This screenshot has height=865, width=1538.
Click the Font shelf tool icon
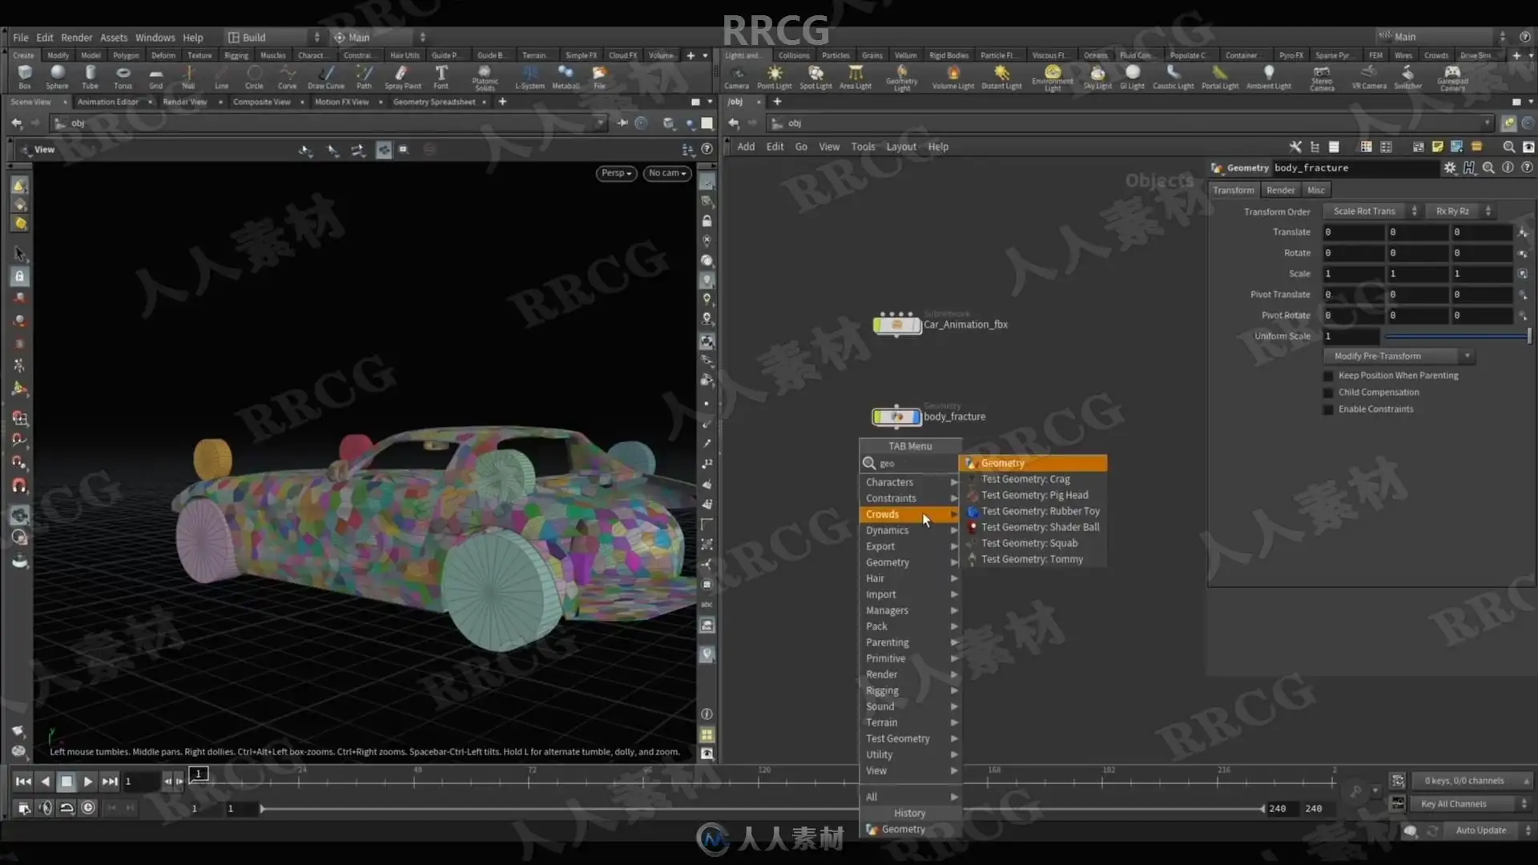click(441, 74)
